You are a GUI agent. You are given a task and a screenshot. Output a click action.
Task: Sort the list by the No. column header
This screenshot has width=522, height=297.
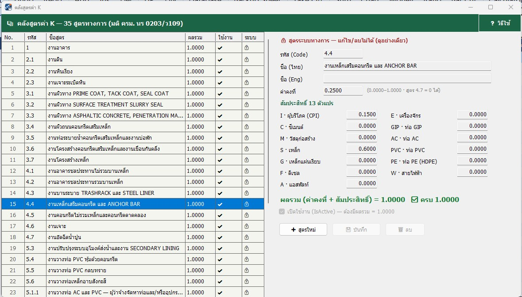13,38
